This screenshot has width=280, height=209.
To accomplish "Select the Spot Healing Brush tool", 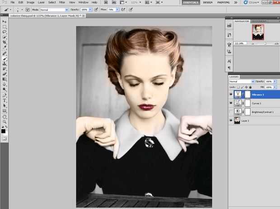I will coord(4,53).
